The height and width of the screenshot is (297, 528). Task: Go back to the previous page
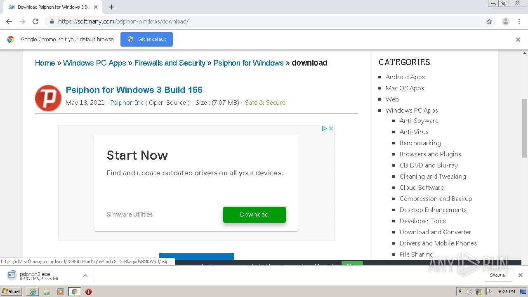click(x=9, y=21)
